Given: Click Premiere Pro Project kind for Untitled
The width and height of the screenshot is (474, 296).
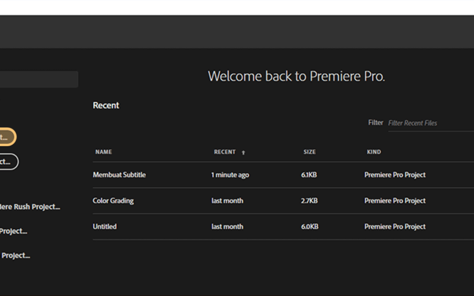Looking at the screenshot, I should point(395,227).
